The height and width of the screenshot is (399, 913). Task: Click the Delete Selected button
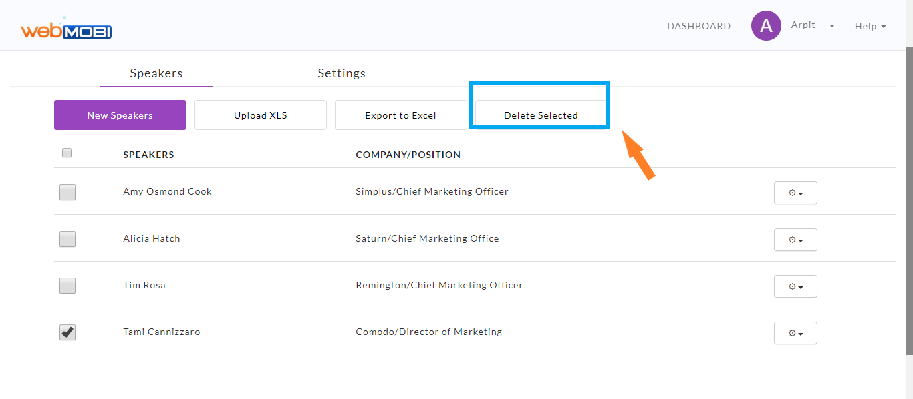[x=541, y=115]
